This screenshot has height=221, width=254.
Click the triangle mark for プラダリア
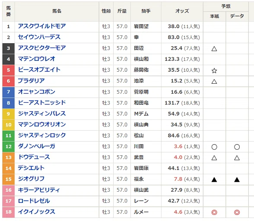click(x=214, y=81)
